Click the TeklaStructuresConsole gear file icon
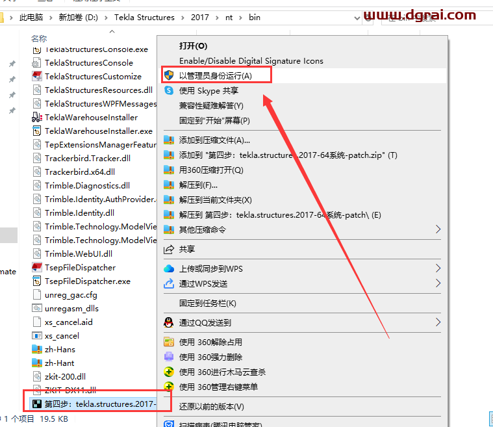 [x=36, y=62]
